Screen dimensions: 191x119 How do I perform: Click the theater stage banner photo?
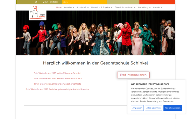point(95,33)
